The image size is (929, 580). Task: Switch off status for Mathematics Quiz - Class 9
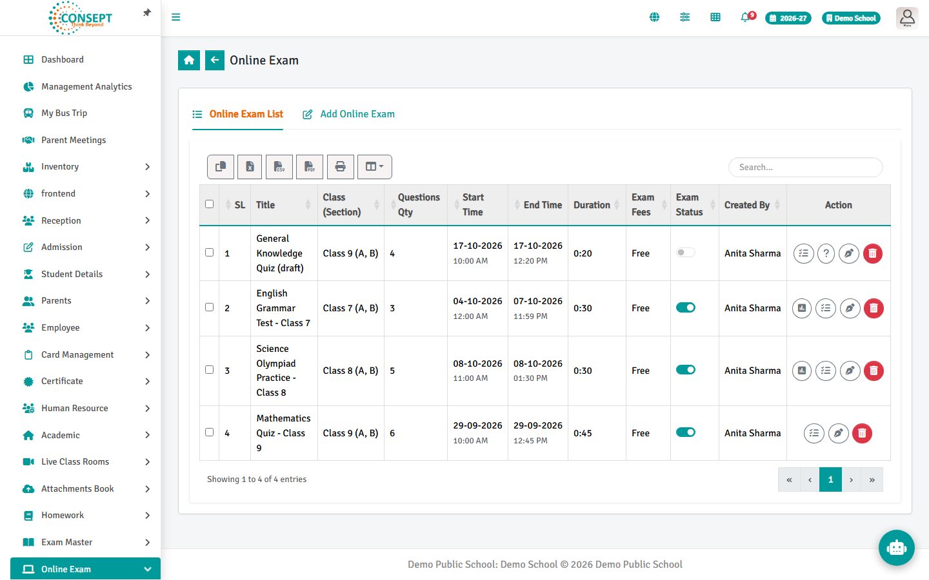(686, 432)
